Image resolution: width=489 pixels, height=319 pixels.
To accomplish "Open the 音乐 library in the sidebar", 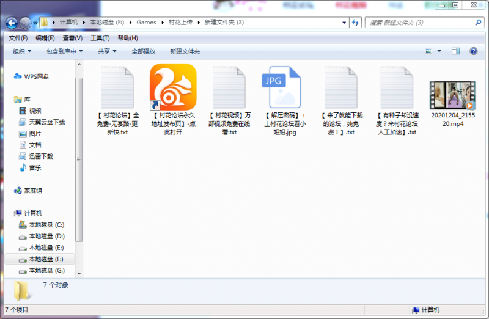I will (x=34, y=167).
